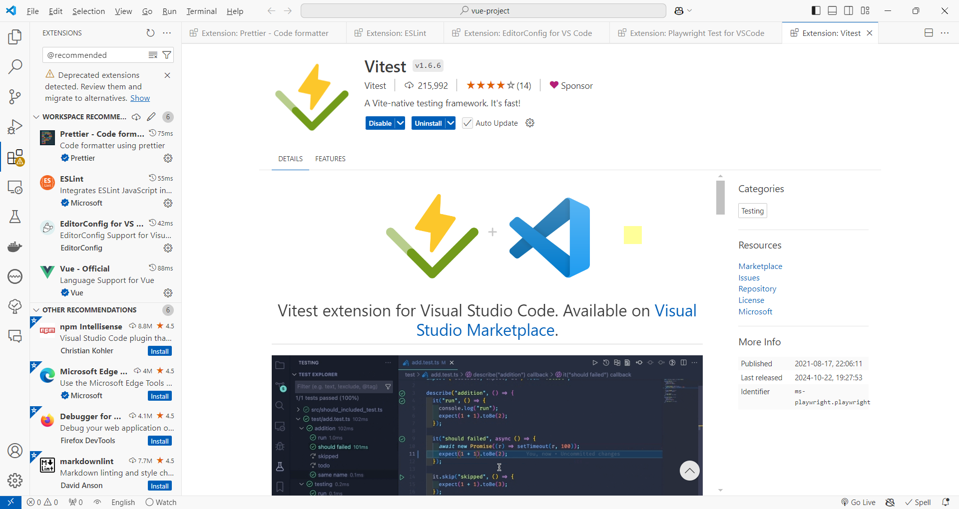Open Customize Layout menu
Screen dimensions: 959x509
point(865,10)
